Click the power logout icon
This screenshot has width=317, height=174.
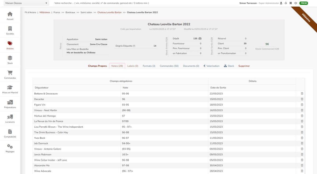[296, 3]
